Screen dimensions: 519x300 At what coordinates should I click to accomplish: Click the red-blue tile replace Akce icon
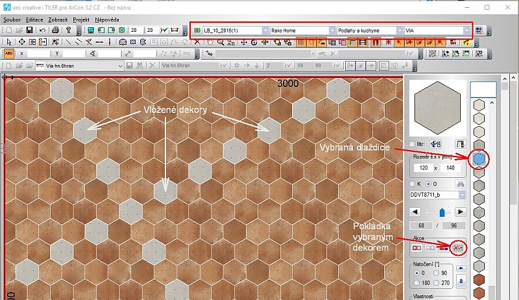[x=444, y=247]
